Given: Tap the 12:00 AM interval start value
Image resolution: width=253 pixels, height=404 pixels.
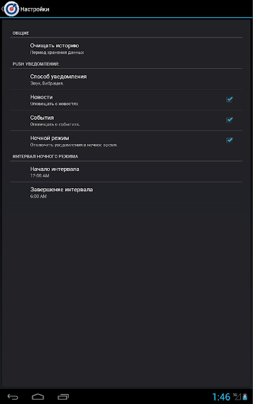Looking at the screenshot, I should tap(40, 175).
